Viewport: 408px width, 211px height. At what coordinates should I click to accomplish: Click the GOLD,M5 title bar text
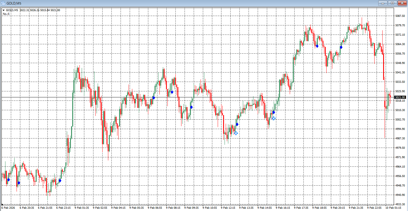coord(13,3)
